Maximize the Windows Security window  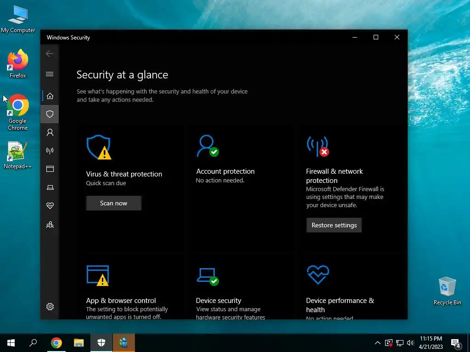click(x=376, y=37)
